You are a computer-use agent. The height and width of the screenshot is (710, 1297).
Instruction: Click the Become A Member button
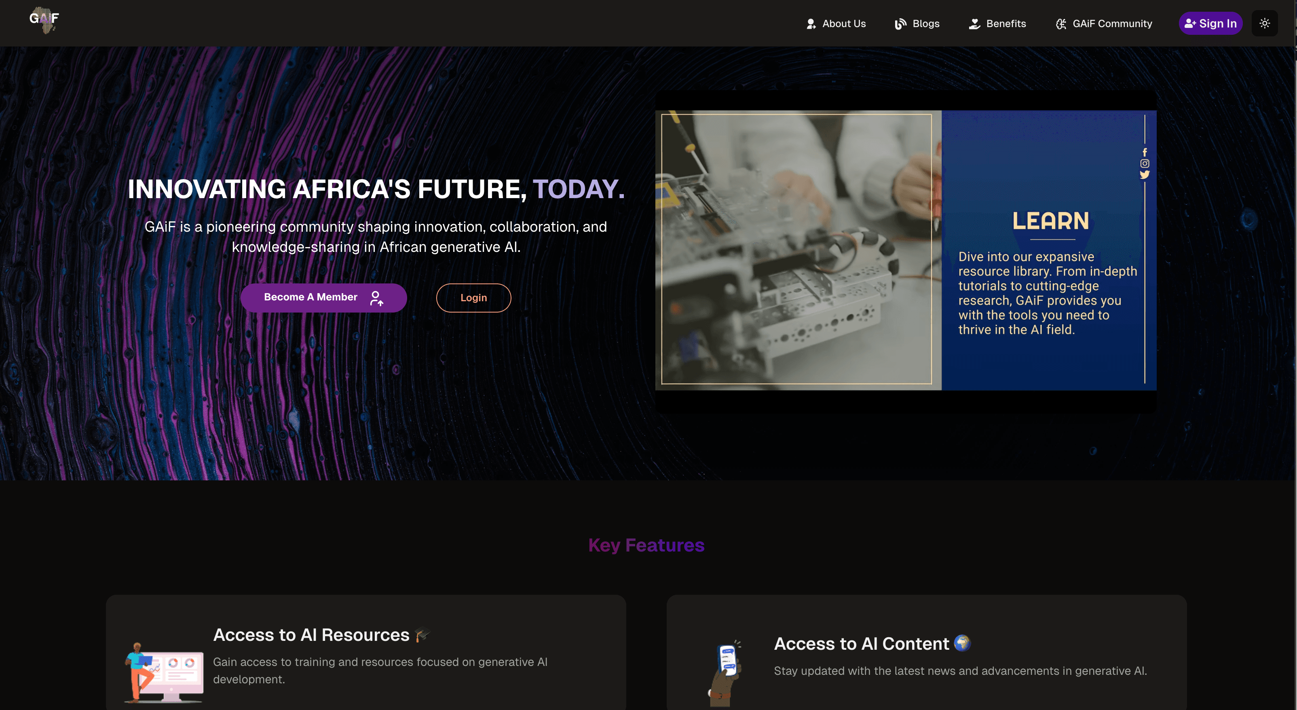[323, 298]
